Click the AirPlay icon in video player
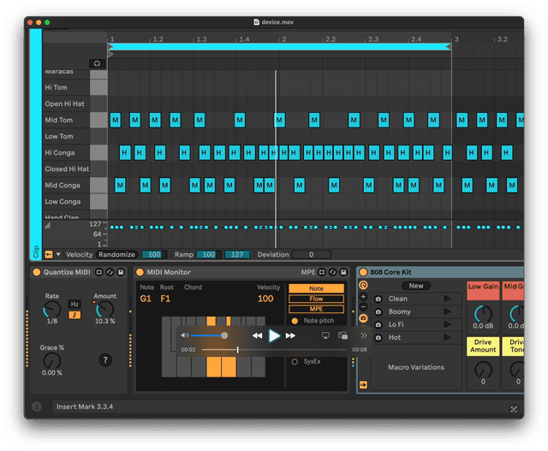The image size is (548, 451). [325, 335]
